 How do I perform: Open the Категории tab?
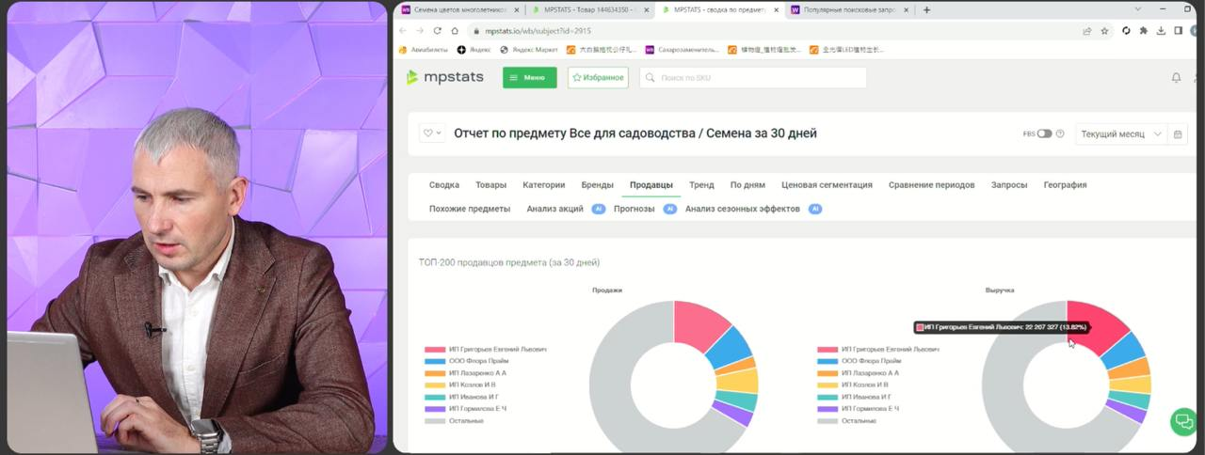tap(544, 185)
